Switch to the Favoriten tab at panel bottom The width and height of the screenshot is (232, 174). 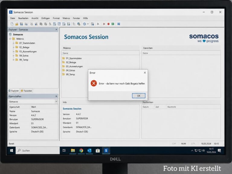(27, 91)
